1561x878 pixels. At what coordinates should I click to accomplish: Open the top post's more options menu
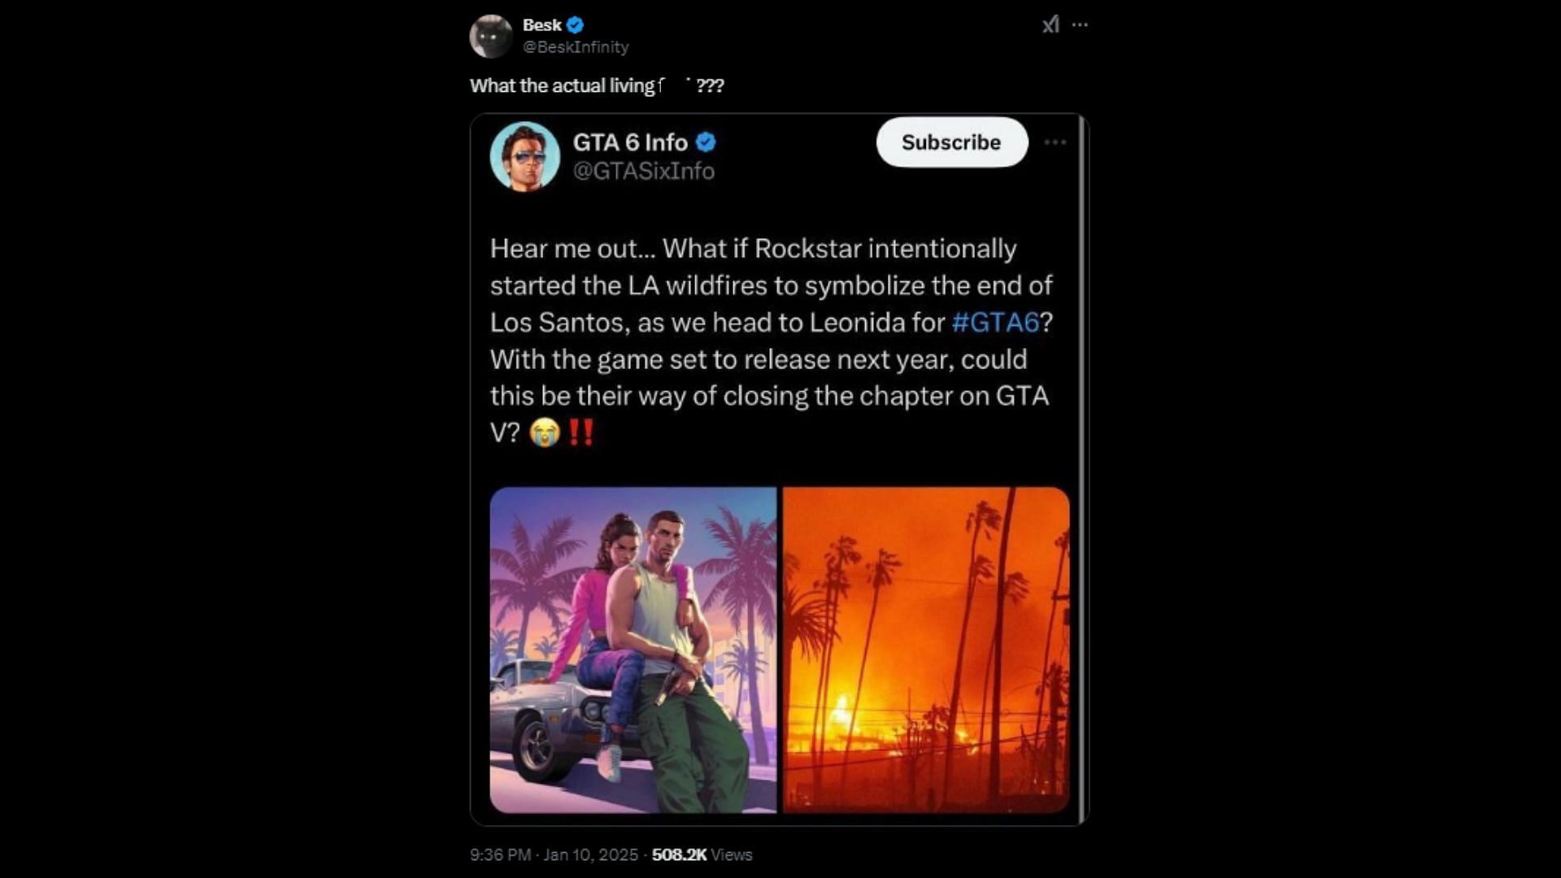pos(1080,25)
